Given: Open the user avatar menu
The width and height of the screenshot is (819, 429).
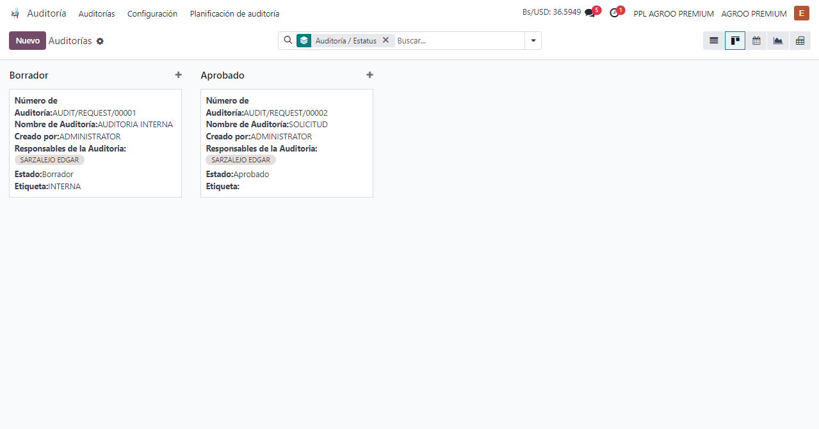Looking at the screenshot, I should coord(801,13).
